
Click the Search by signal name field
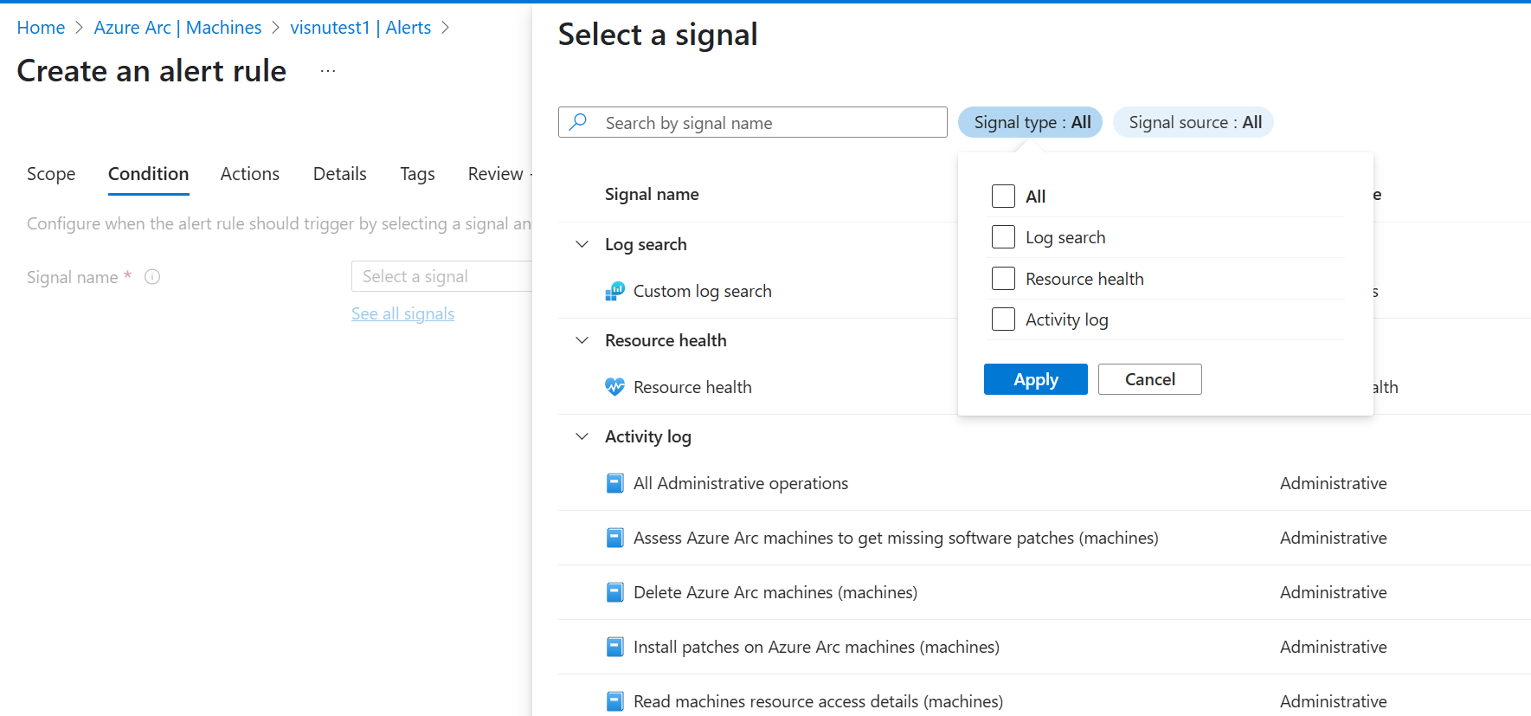tap(753, 122)
